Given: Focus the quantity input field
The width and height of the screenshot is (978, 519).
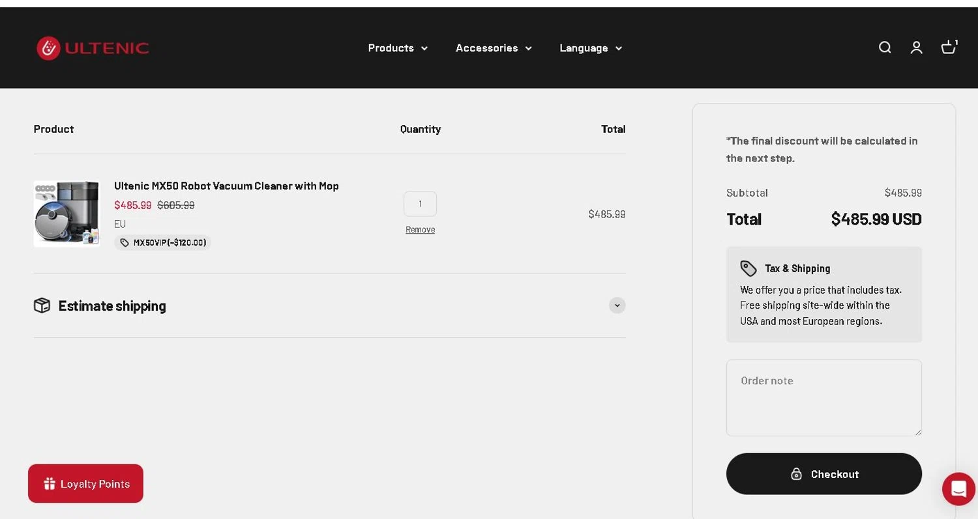Looking at the screenshot, I should point(420,204).
